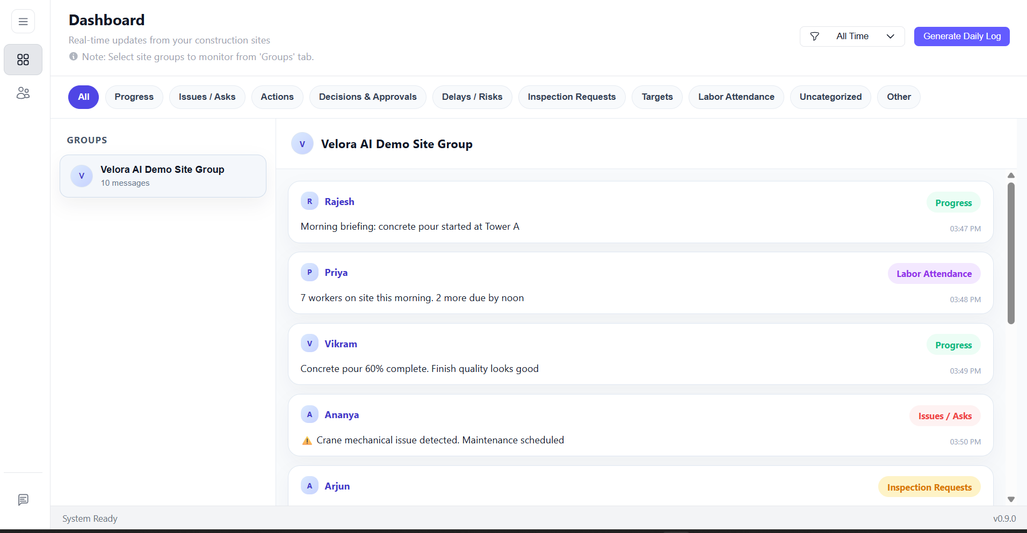Click the Arjun sender name
Image resolution: width=1027 pixels, height=533 pixels.
tap(337, 486)
